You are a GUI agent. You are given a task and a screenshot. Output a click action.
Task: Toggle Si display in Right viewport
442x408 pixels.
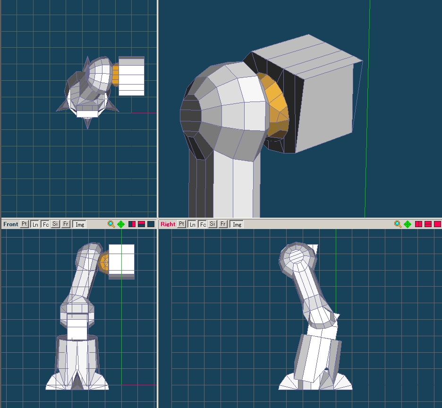[212, 224]
